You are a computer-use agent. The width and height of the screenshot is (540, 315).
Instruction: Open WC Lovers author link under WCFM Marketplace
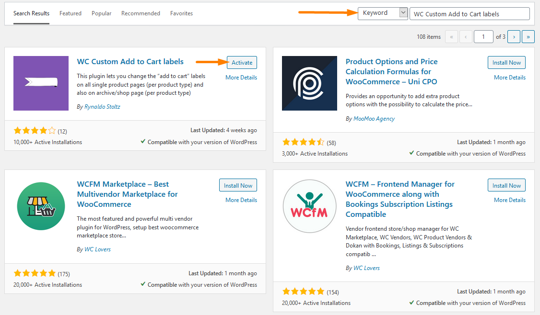coord(97,249)
